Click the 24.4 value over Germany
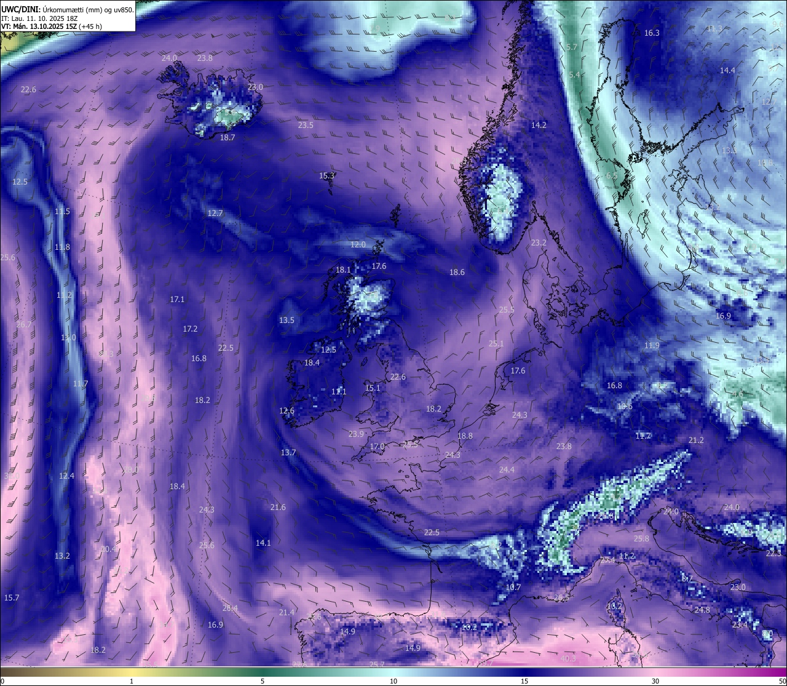The image size is (787, 686). (x=507, y=469)
